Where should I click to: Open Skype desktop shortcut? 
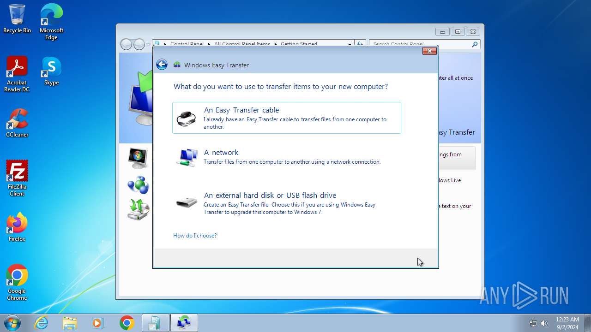51,71
